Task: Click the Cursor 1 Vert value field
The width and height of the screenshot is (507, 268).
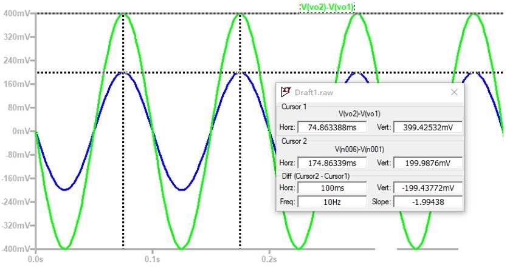Action: 428,127
